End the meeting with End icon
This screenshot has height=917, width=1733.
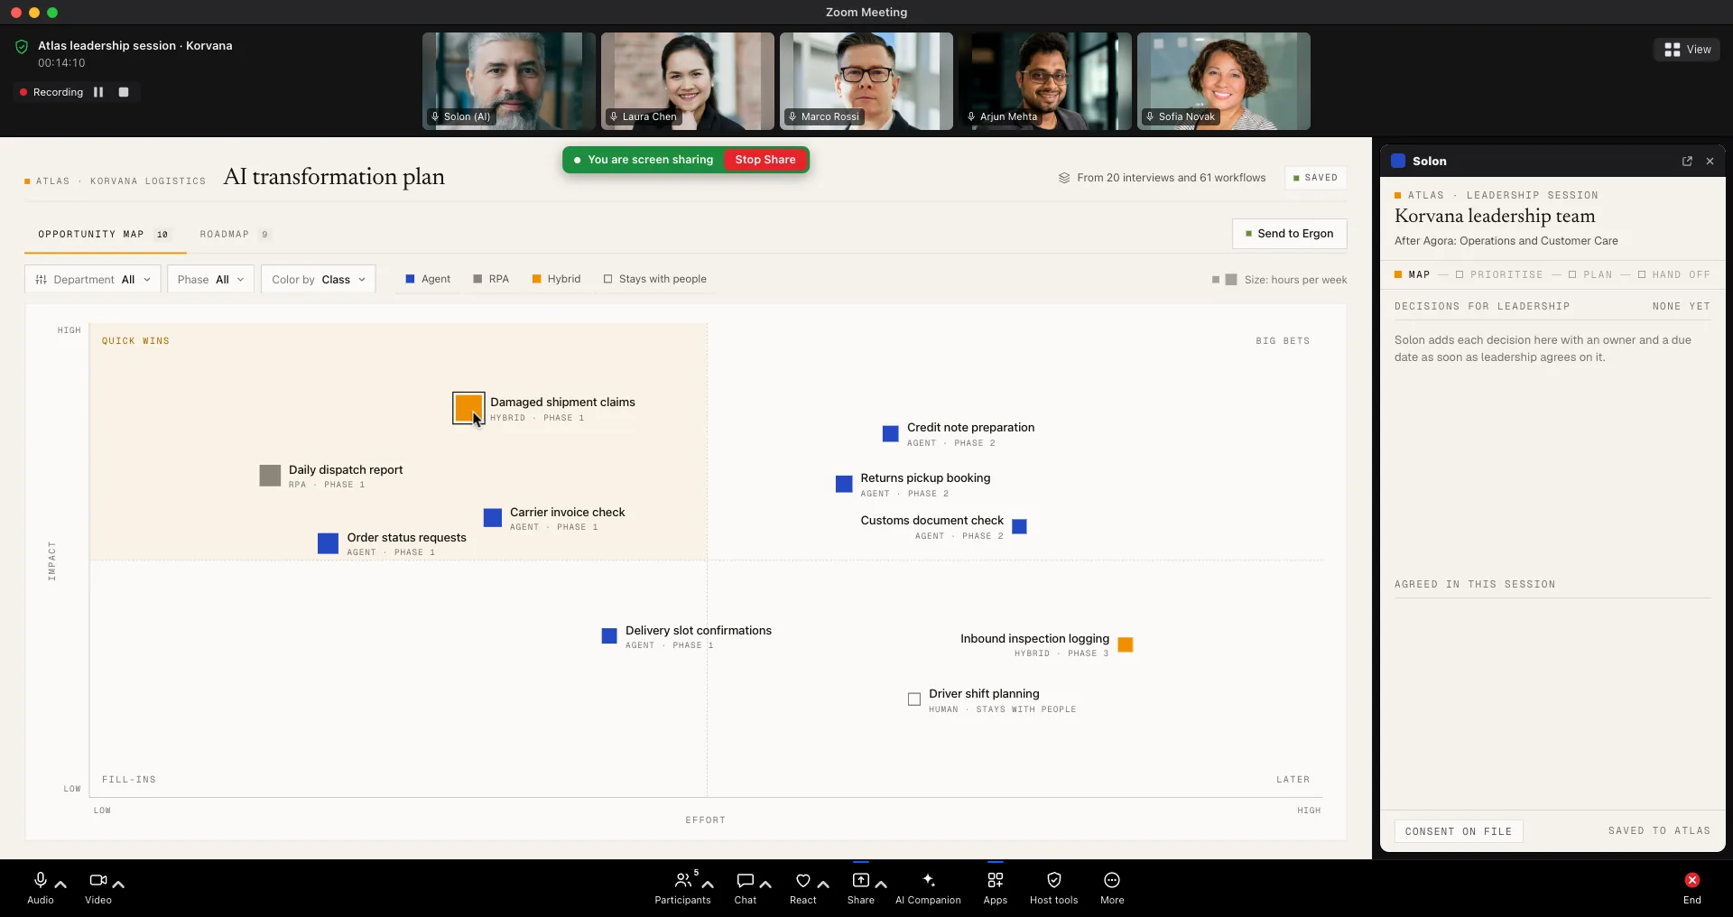tap(1692, 880)
